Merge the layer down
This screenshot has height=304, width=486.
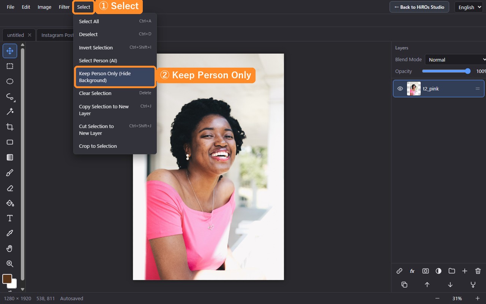coord(473,285)
